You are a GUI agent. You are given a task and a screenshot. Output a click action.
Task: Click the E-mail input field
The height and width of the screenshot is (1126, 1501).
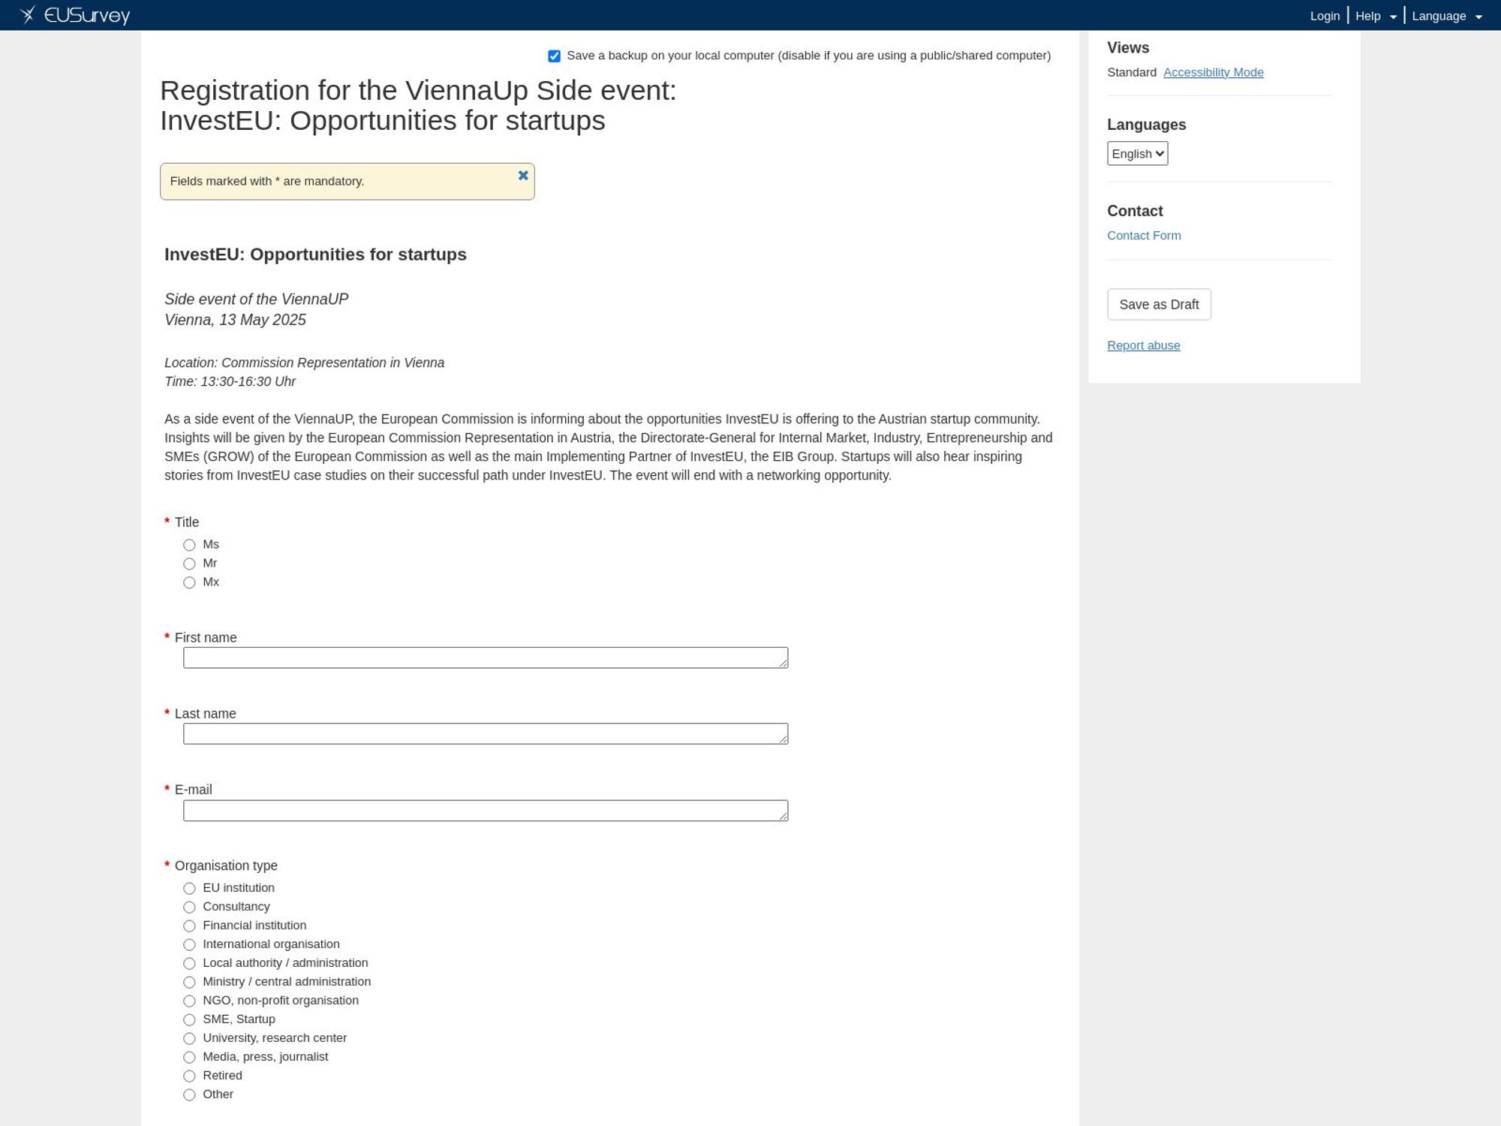[485, 810]
